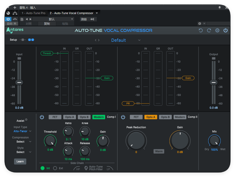Click the plugin undo arrow icon
235x177 pixels.
(x=201, y=30)
